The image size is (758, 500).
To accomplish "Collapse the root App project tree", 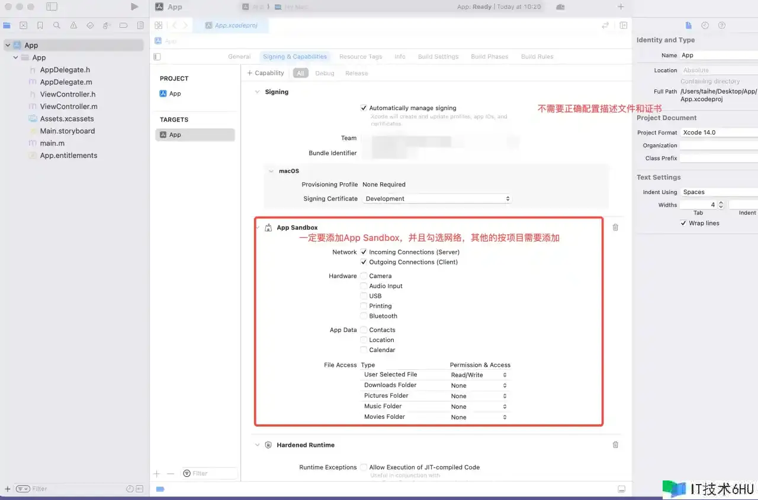I will 7,46.
